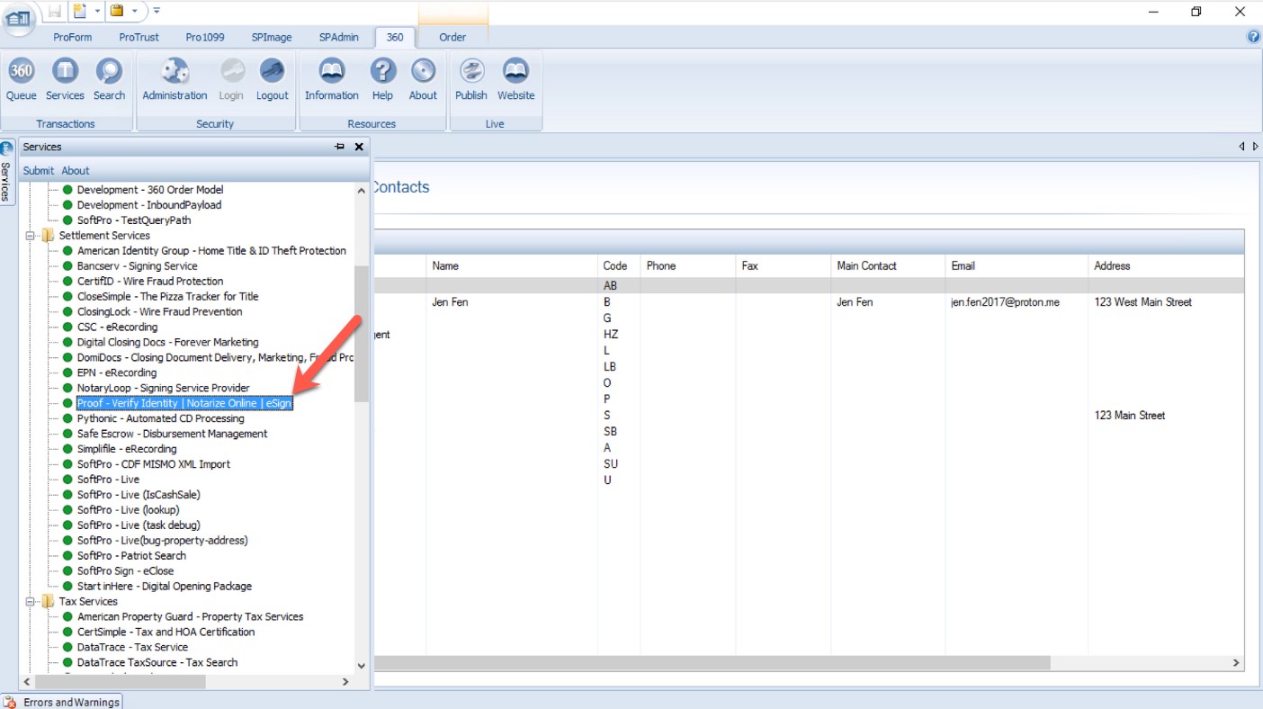This screenshot has width=1263, height=709.
Task: Select SoftPro Sign - eClose
Action: 125,571
